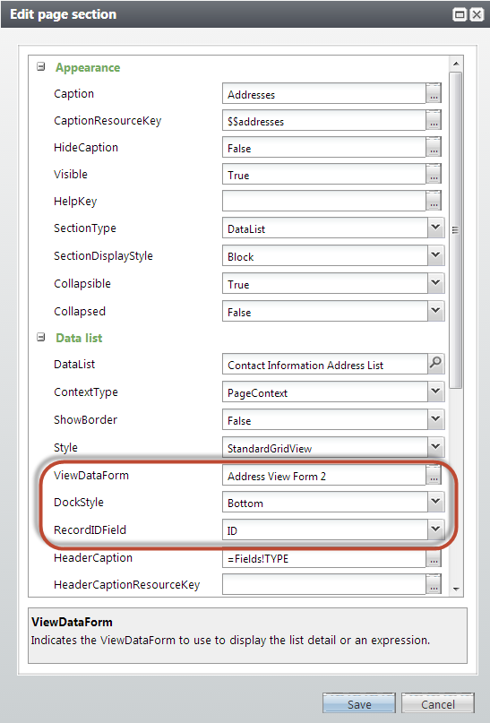490x723 pixels.
Task: Click the HeaderCaption ellipsis button
Action: pos(434,558)
